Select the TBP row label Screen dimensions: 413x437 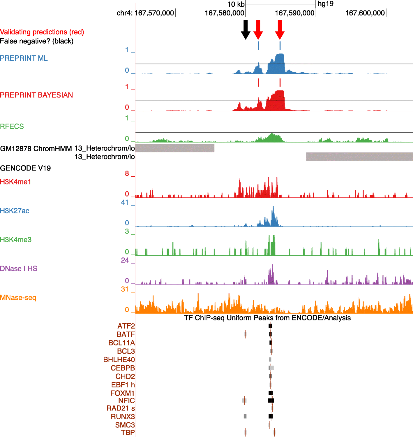[128, 433]
